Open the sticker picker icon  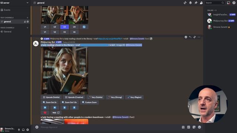click(194, 127)
